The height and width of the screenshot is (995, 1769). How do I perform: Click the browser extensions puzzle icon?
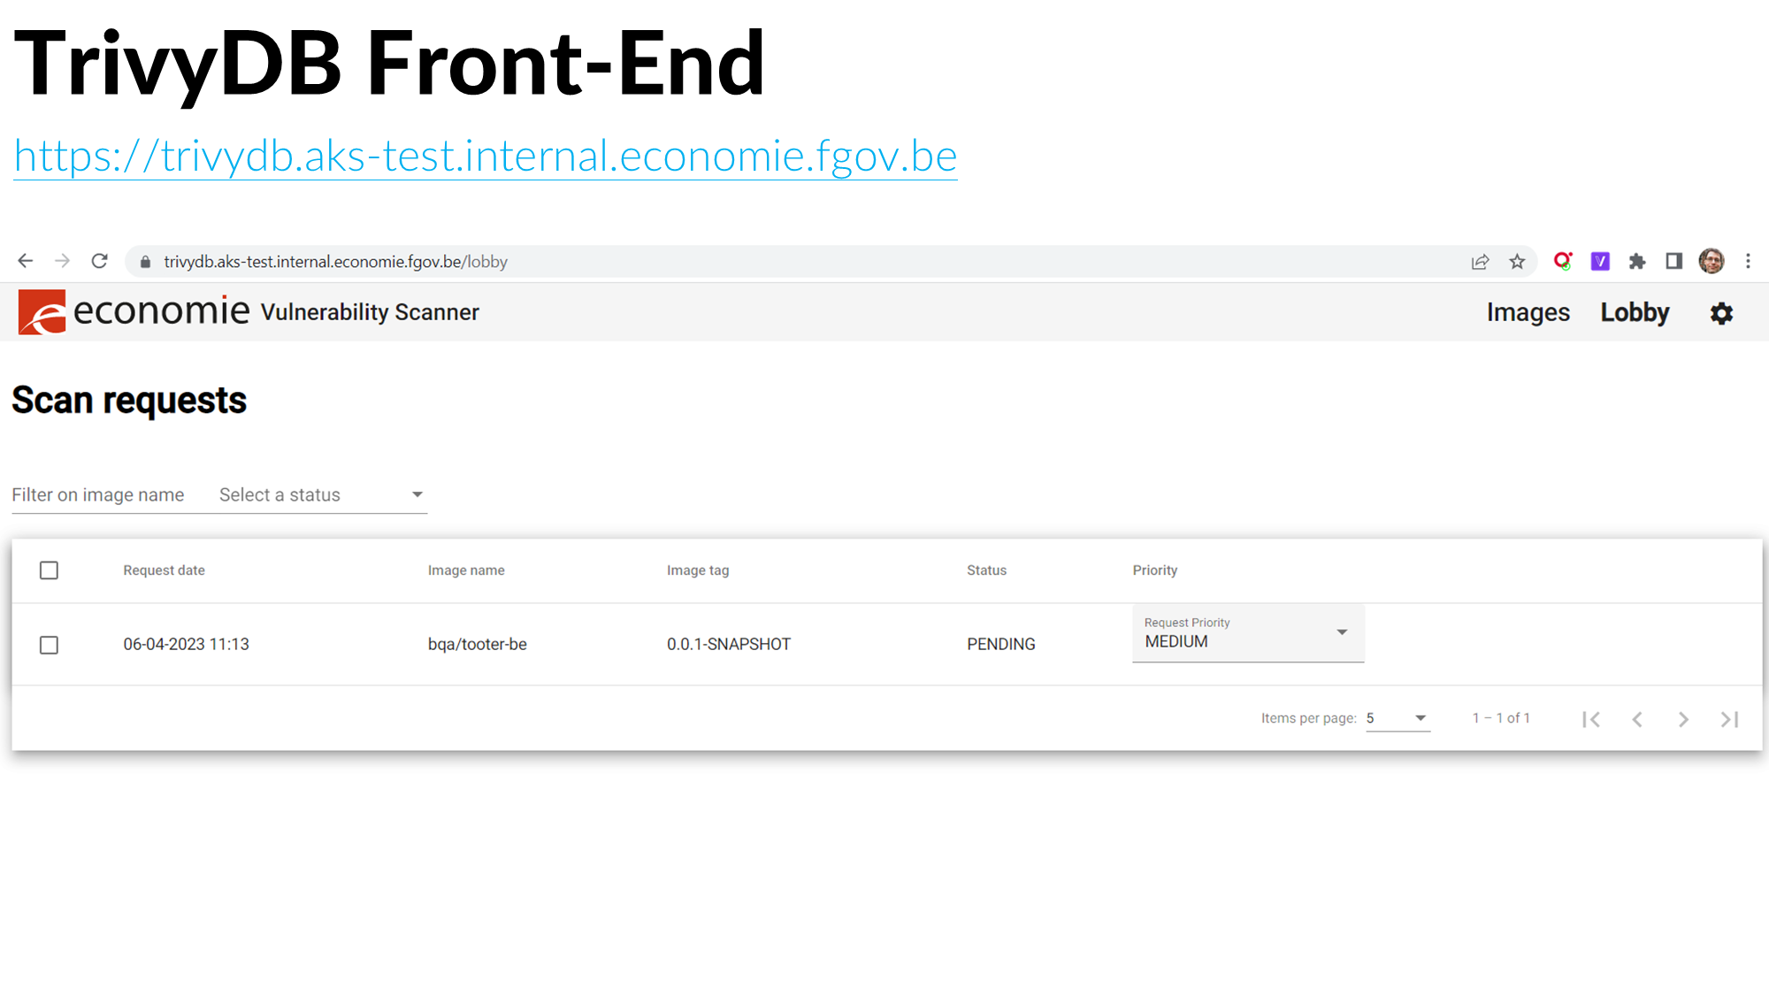[x=1637, y=261]
